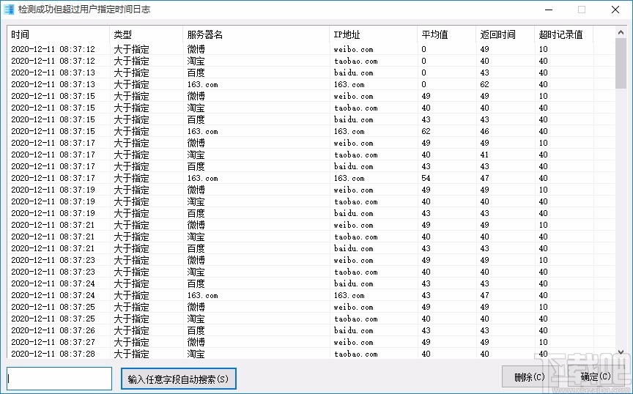Click the 确定(C) button
The width and height of the screenshot is (633, 394).
(596, 377)
